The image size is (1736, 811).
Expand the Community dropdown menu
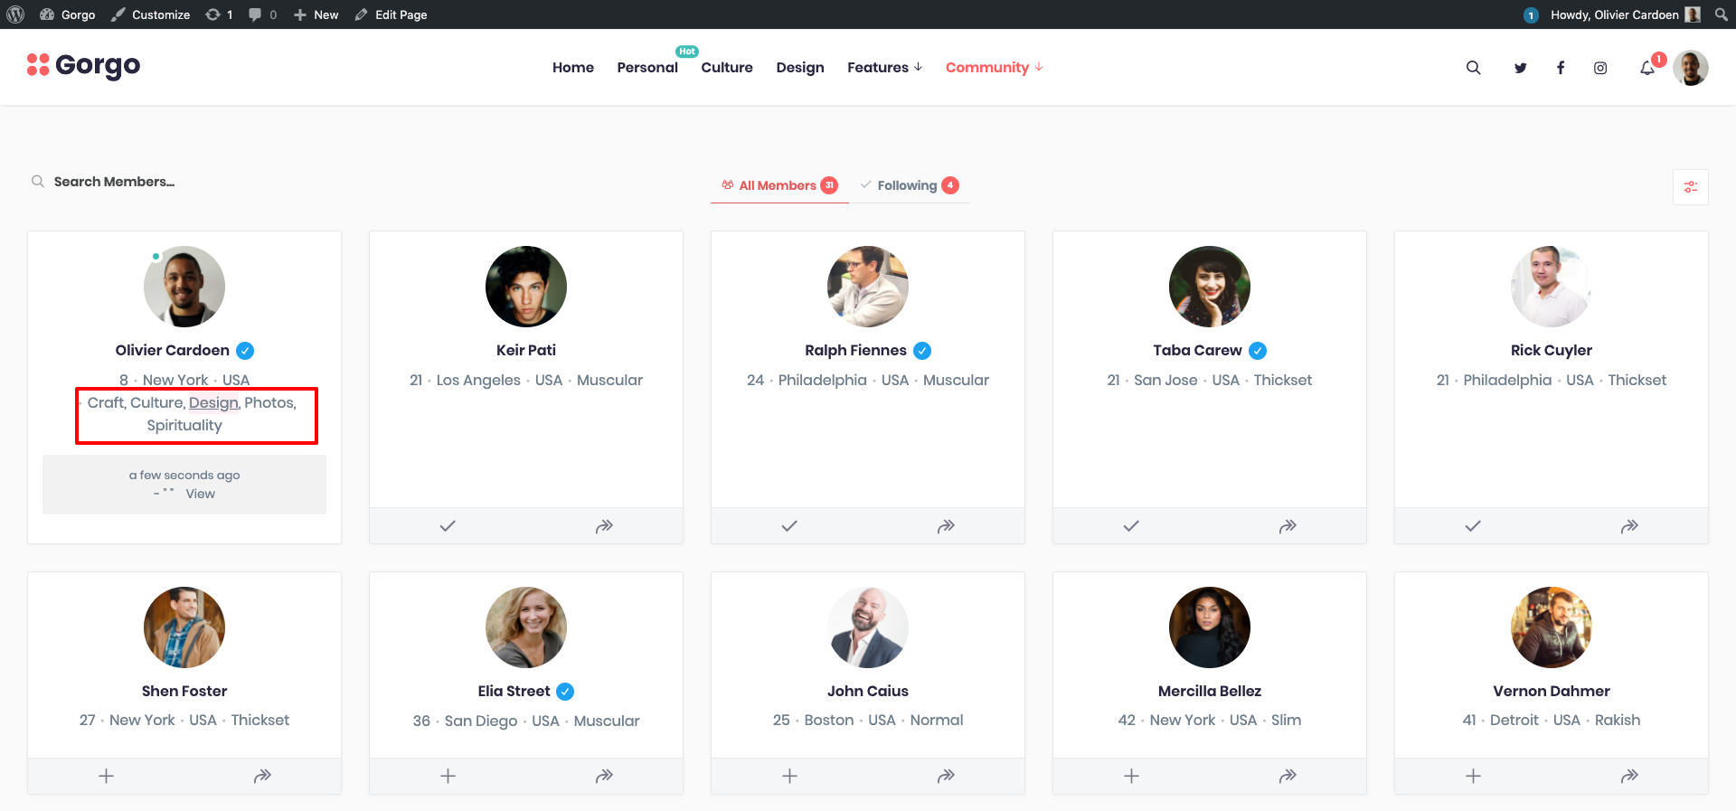point(993,68)
